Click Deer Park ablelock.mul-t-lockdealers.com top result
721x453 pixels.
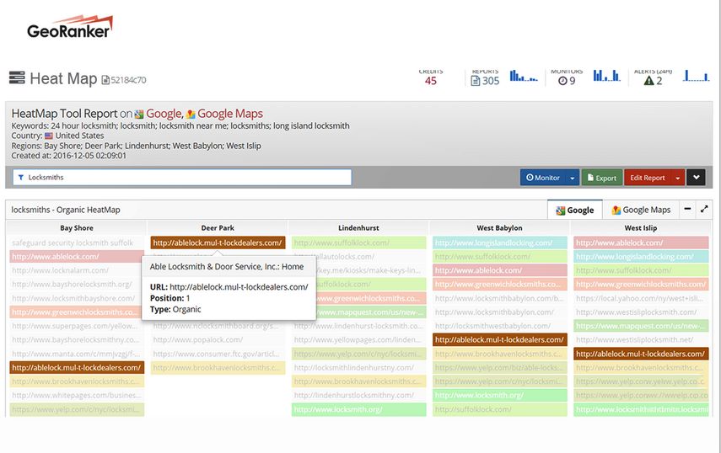pos(218,242)
